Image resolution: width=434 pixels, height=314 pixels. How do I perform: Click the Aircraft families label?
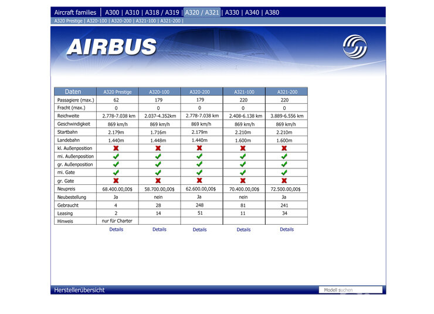(x=75, y=12)
